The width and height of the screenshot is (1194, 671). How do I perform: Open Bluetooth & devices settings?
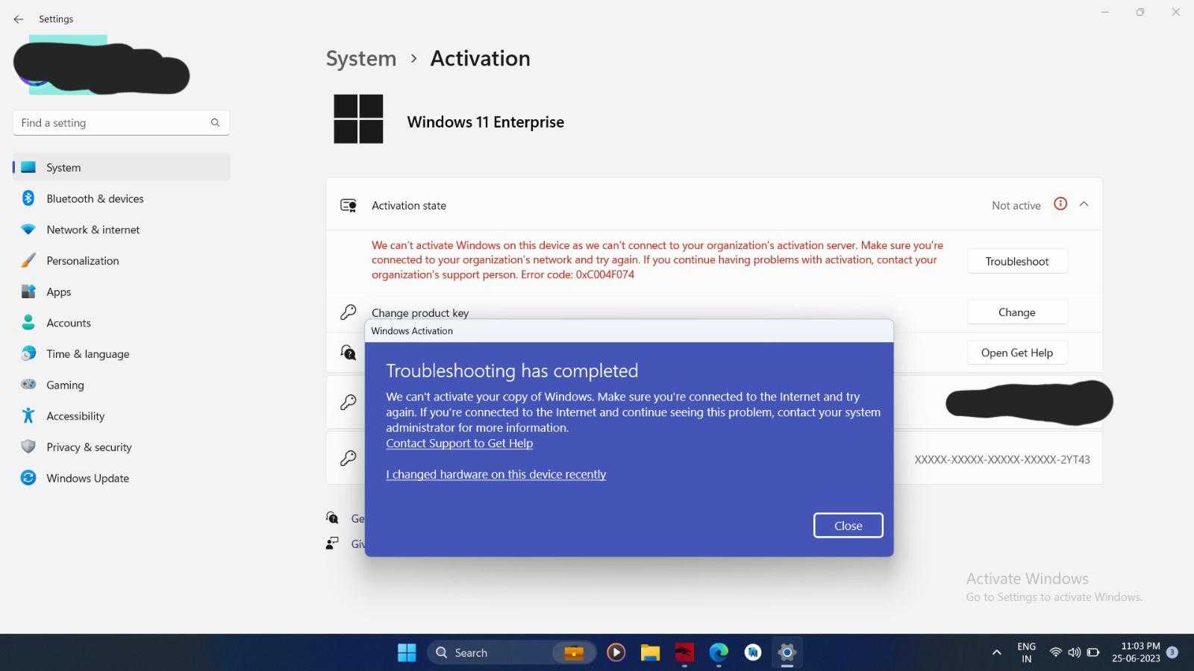121,198
